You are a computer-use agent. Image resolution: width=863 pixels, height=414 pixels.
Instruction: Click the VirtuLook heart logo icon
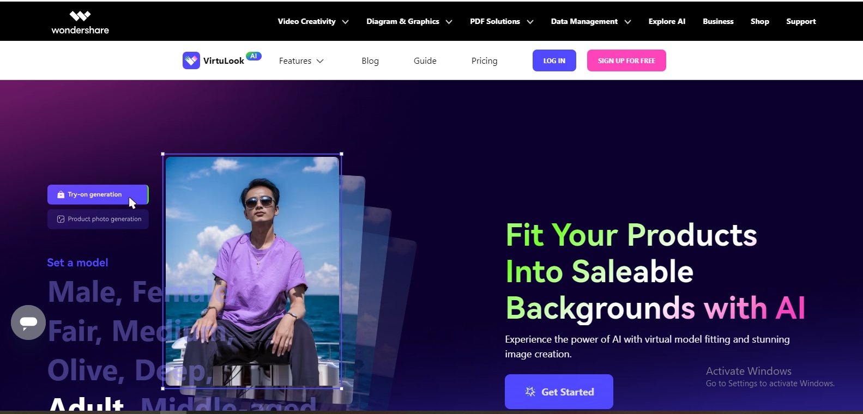[x=191, y=60]
